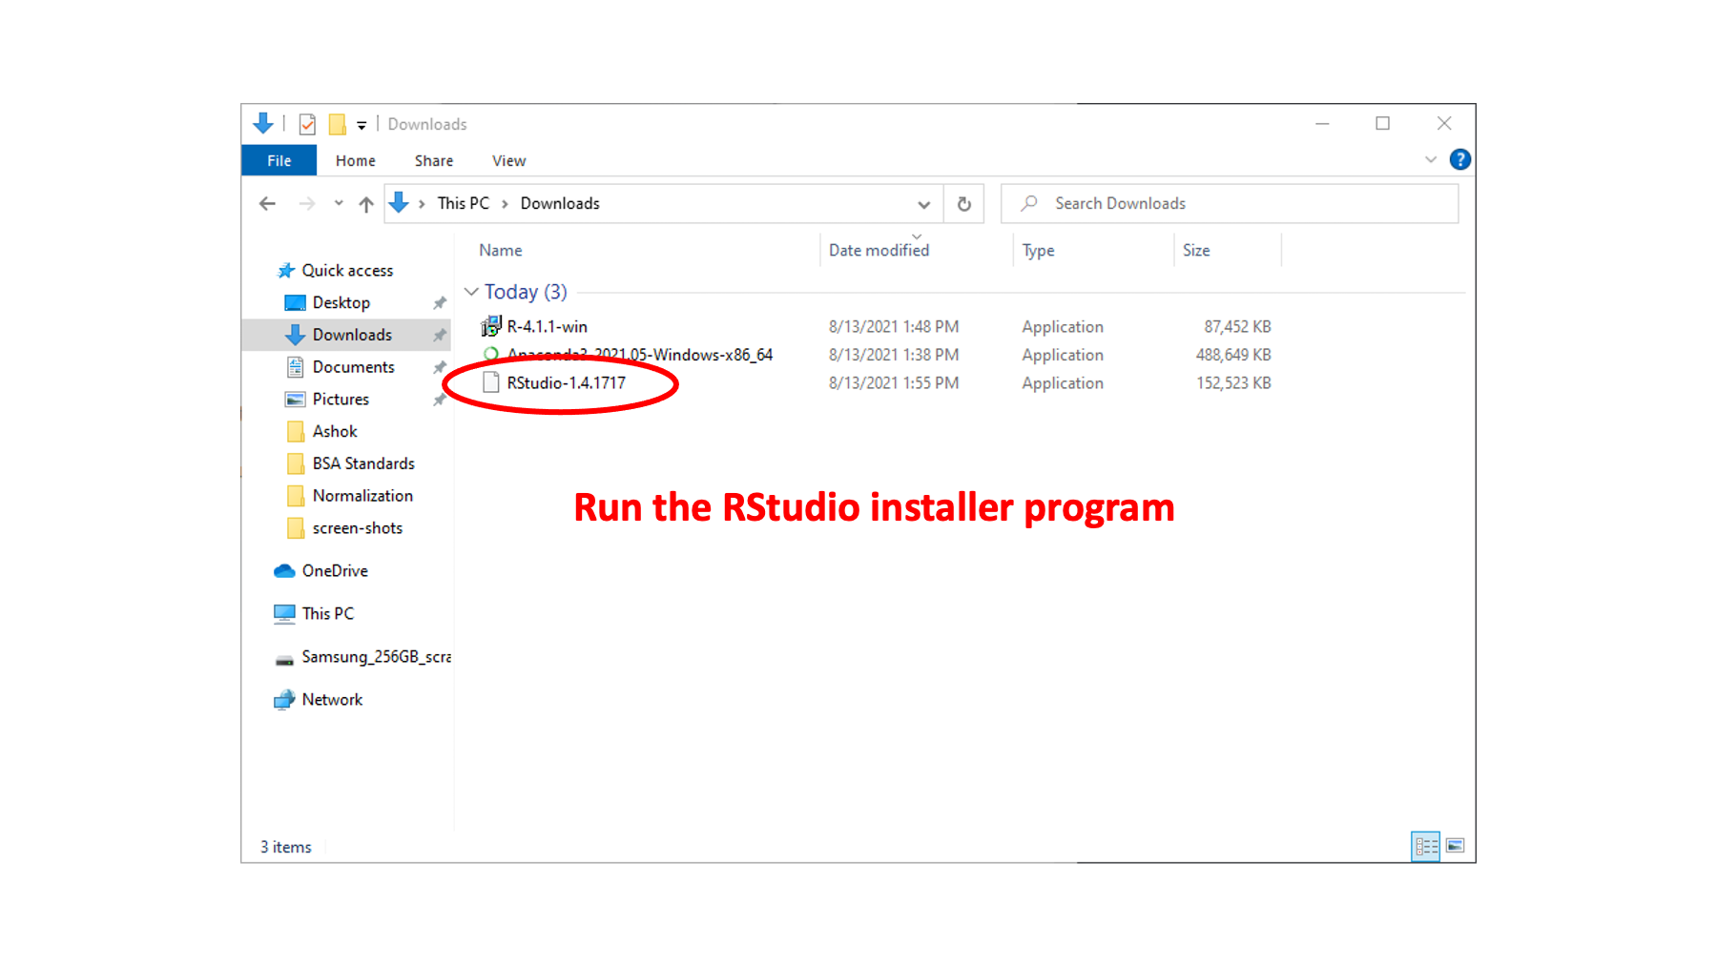
Task: Sort by the Date modified column header
Action: pos(879,250)
